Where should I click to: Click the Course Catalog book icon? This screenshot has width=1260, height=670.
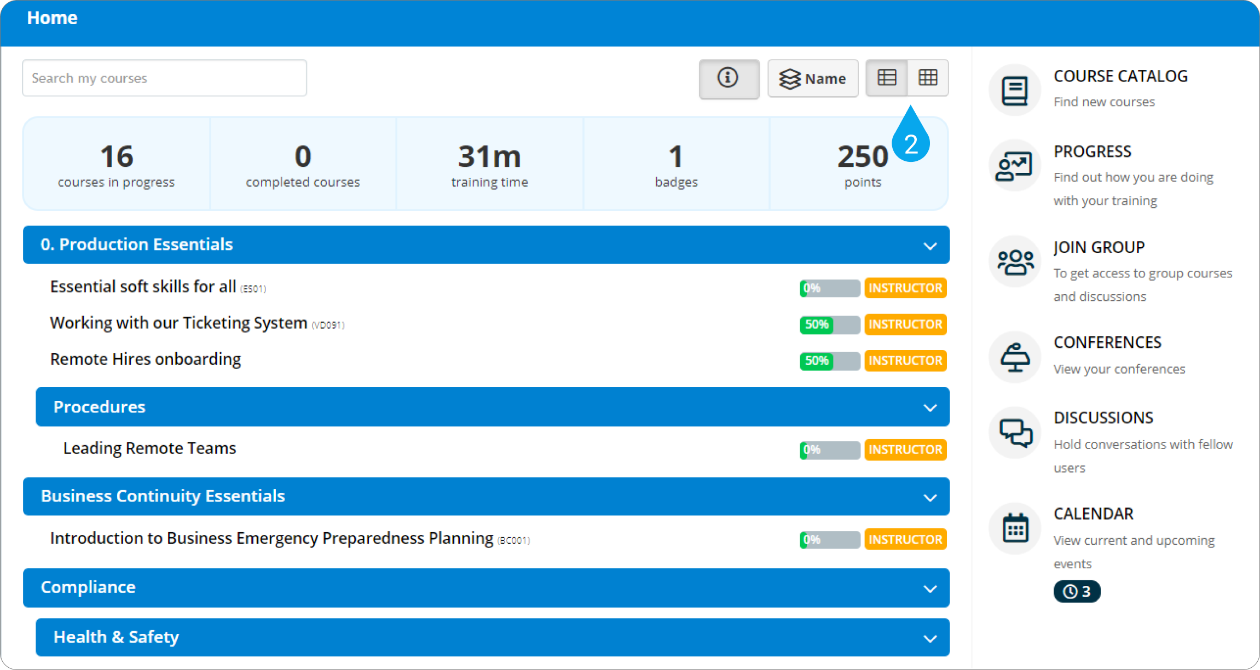tap(1014, 90)
